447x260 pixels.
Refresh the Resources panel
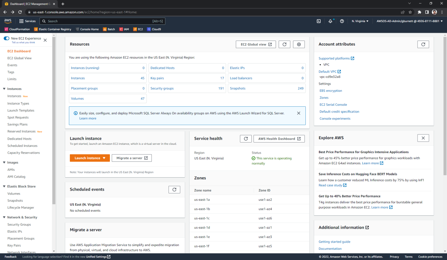pyautogui.click(x=284, y=44)
